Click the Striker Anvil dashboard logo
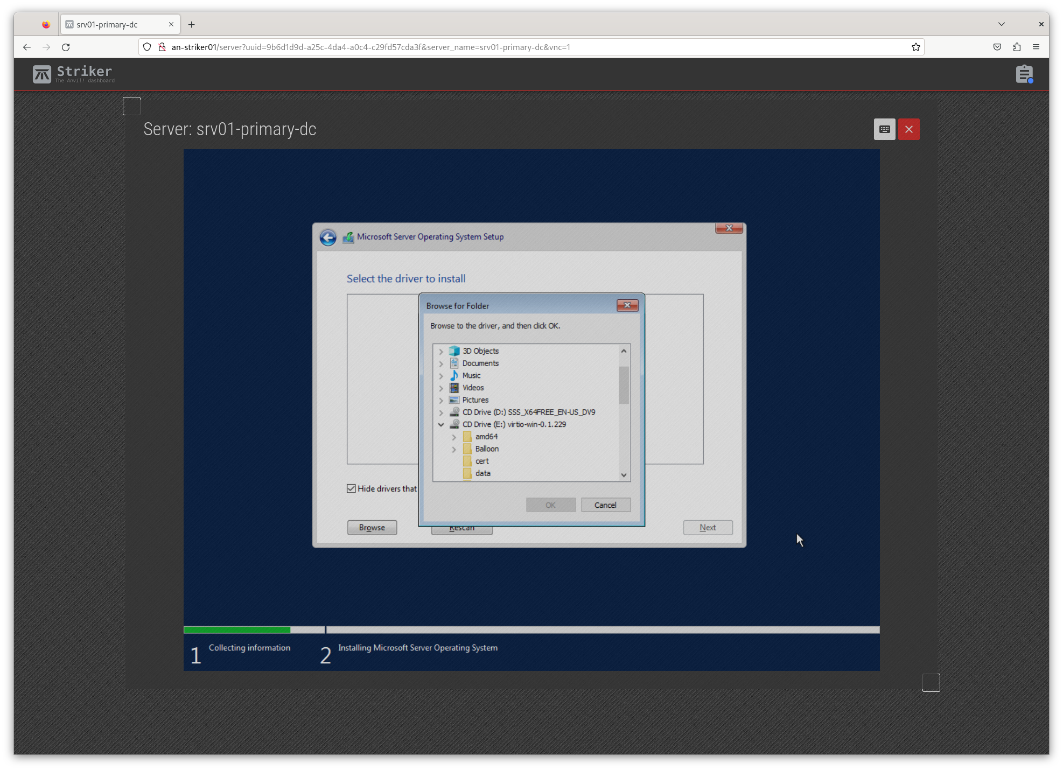The width and height of the screenshot is (1063, 770). coord(74,74)
